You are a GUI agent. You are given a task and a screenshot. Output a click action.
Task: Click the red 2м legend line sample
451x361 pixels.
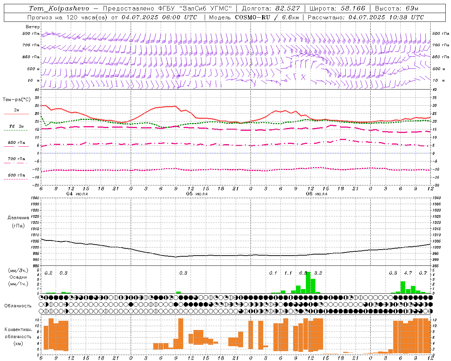click(16, 114)
